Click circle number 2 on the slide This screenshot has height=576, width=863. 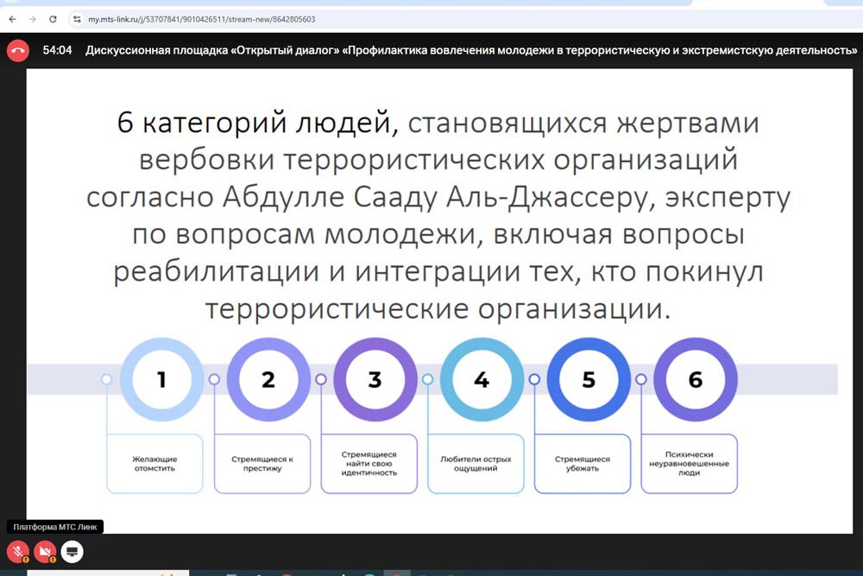tap(268, 379)
